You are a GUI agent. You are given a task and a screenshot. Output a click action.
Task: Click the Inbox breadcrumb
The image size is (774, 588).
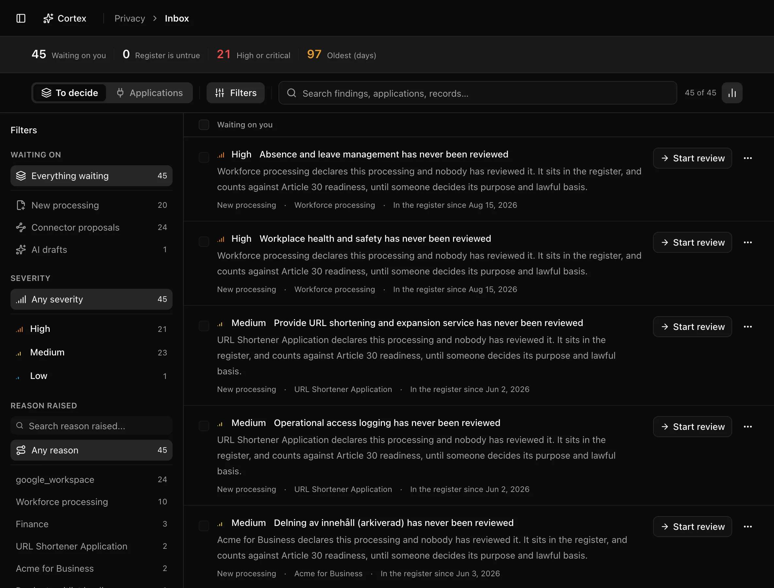177,18
